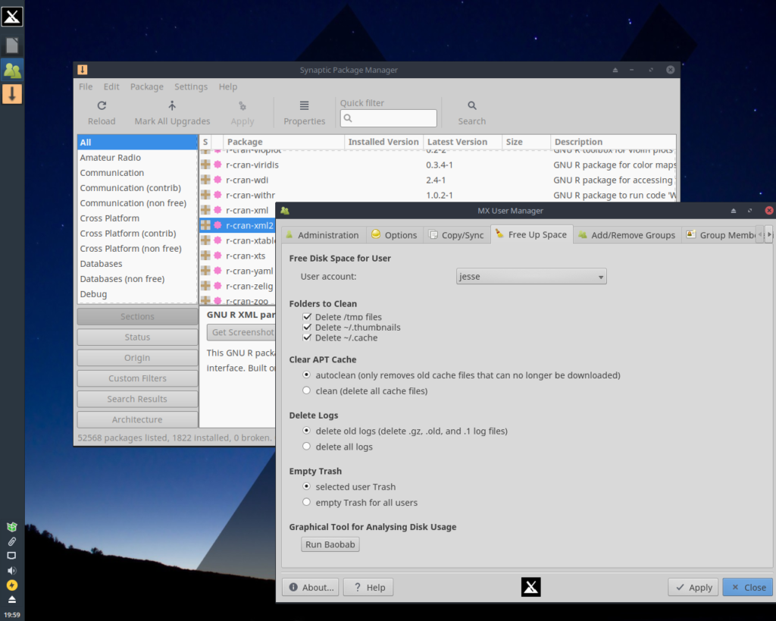Screen dimensions: 776x621
Task: Switch to Add/Remove Groups tab
Action: (627, 235)
